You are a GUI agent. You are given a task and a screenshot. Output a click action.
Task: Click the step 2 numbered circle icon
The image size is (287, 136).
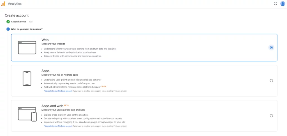pos(8,29)
